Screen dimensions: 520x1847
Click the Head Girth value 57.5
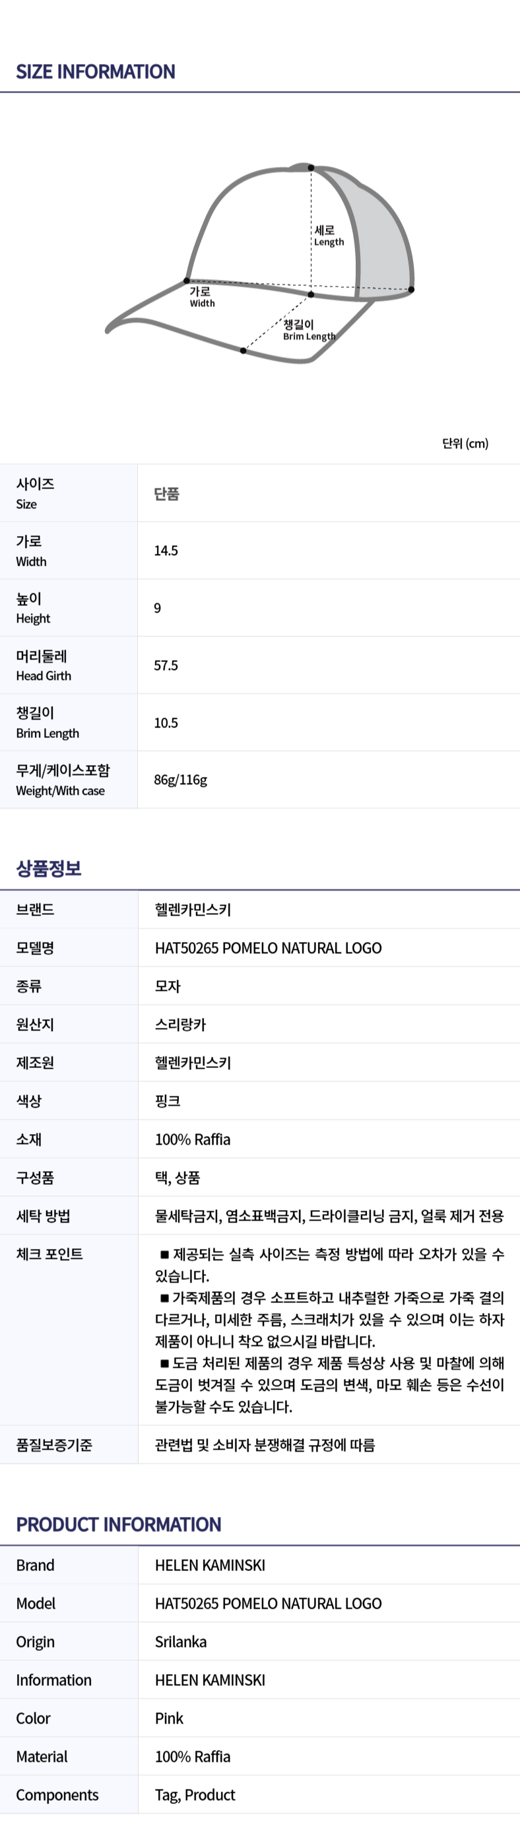coord(166,665)
